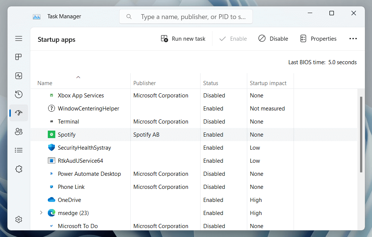Open the Users page icon
The width and height of the screenshot is (372, 237).
point(19,131)
